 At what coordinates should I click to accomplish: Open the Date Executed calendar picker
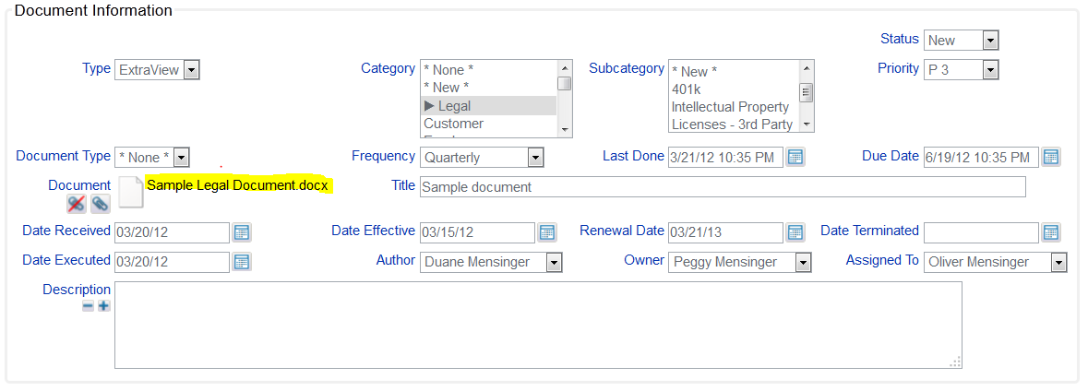(x=242, y=262)
